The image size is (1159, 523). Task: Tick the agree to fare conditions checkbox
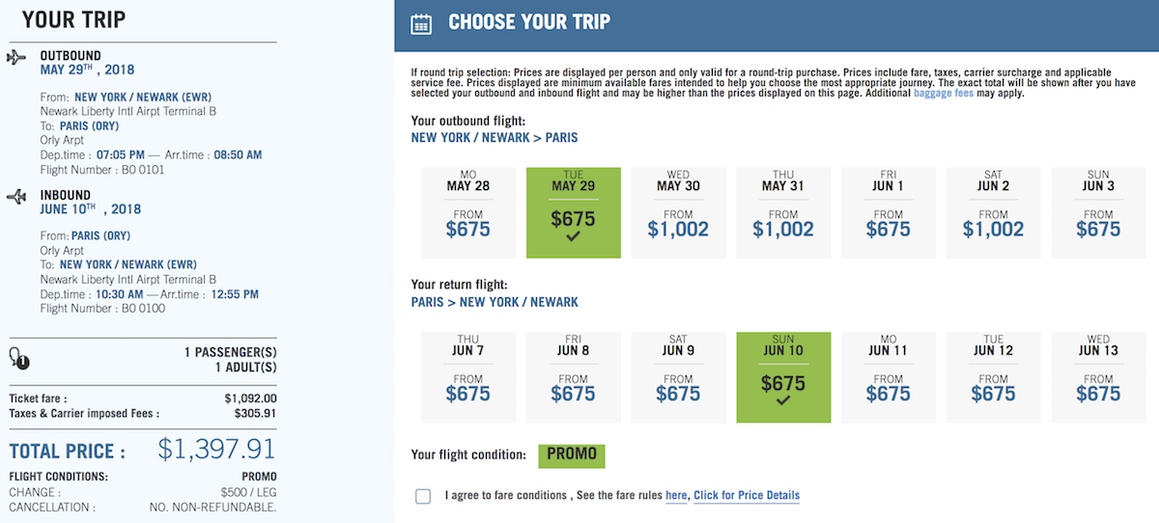coord(423,496)
